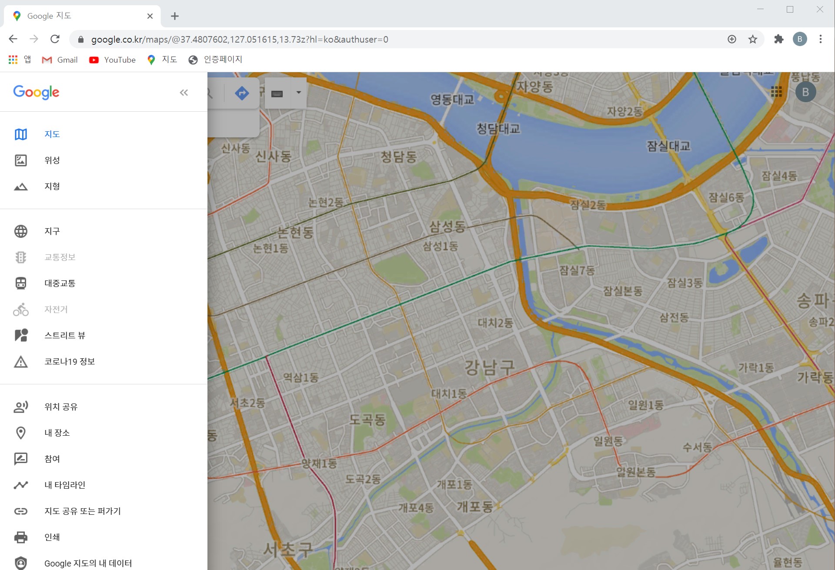Click 지도 공유 또는 퍼가기 link
The height and width of the screenshot is (570, 835).
coord(82,511)
